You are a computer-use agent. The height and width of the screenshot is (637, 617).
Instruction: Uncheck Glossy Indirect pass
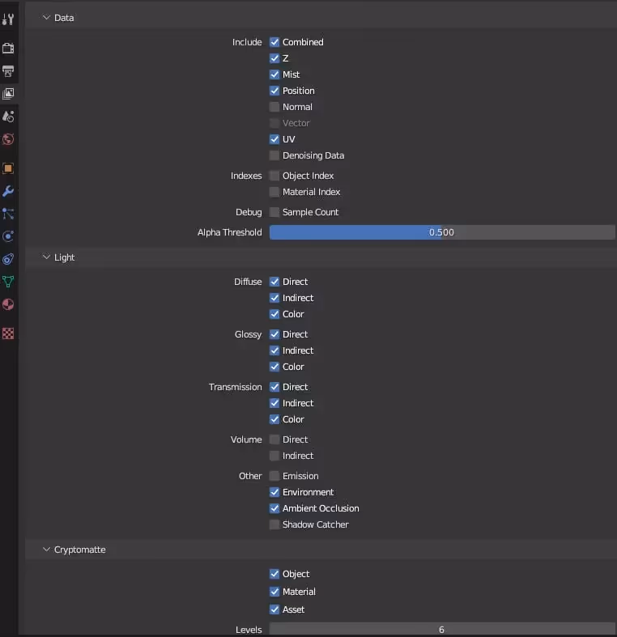(x=274, y=350)
